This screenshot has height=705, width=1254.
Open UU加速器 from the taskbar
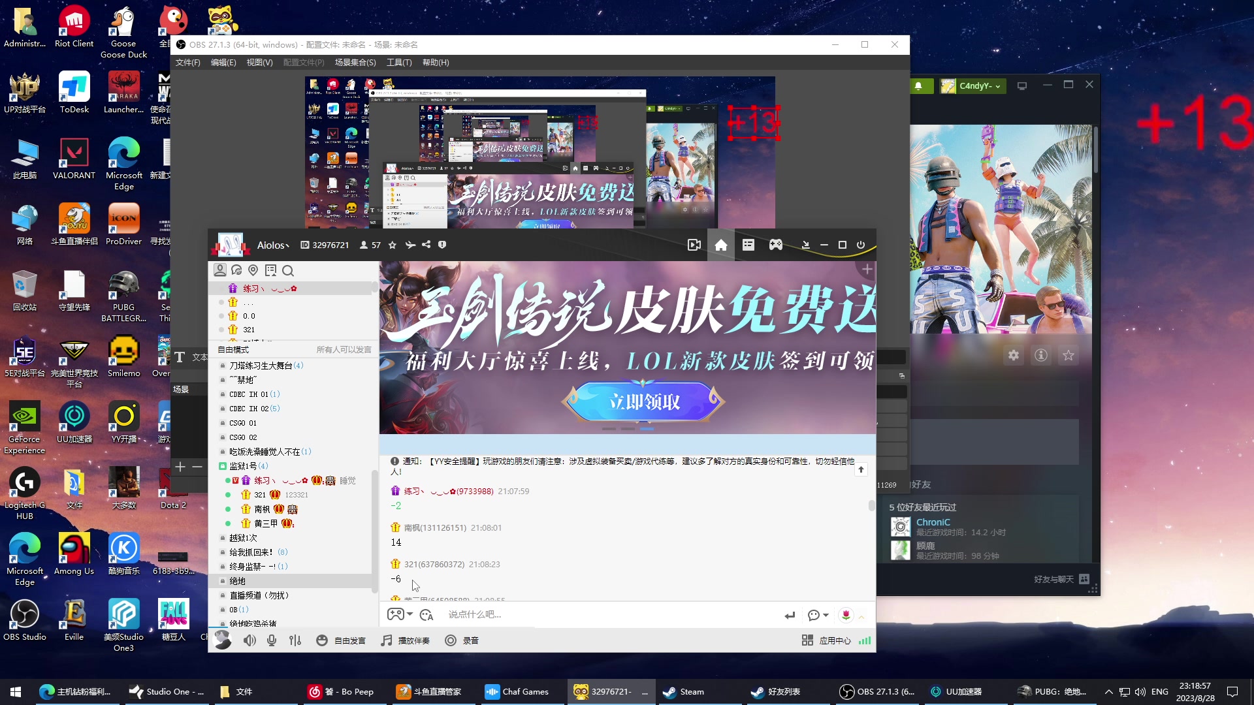[x=965, y=692]
